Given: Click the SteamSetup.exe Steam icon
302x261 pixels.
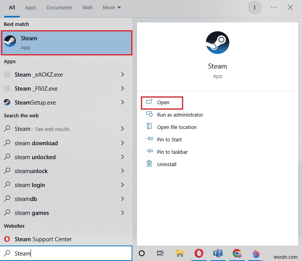Looking at the screenshot, I should (x=7, y=102).
